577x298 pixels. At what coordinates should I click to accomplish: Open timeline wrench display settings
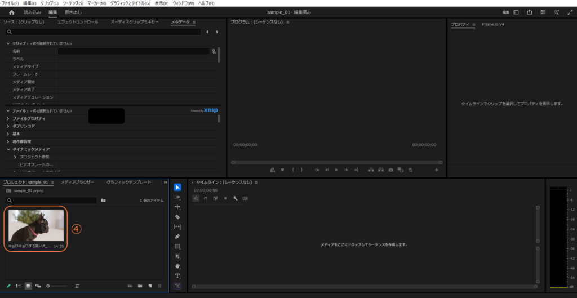click(x=235, y=198)
